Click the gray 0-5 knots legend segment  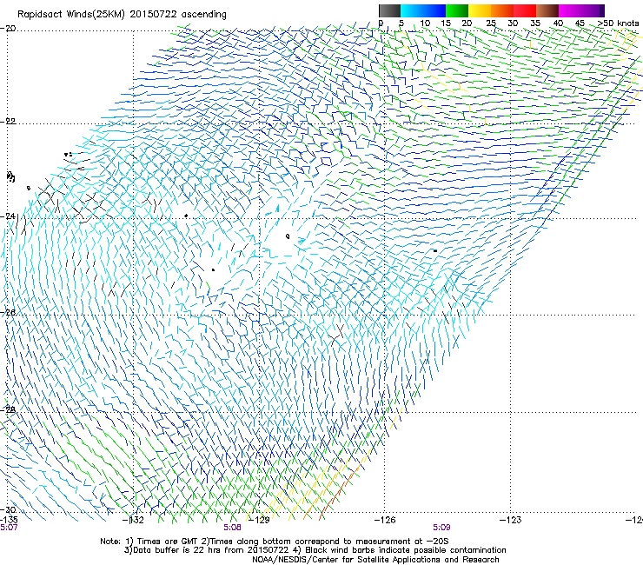(x=389, y=10)
